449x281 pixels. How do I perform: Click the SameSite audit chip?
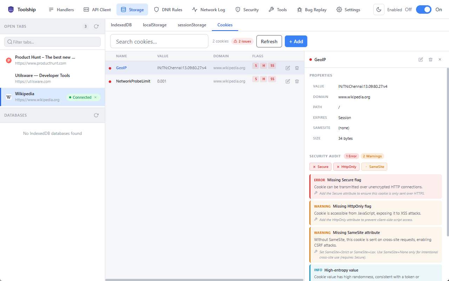[x=374, y=167]
